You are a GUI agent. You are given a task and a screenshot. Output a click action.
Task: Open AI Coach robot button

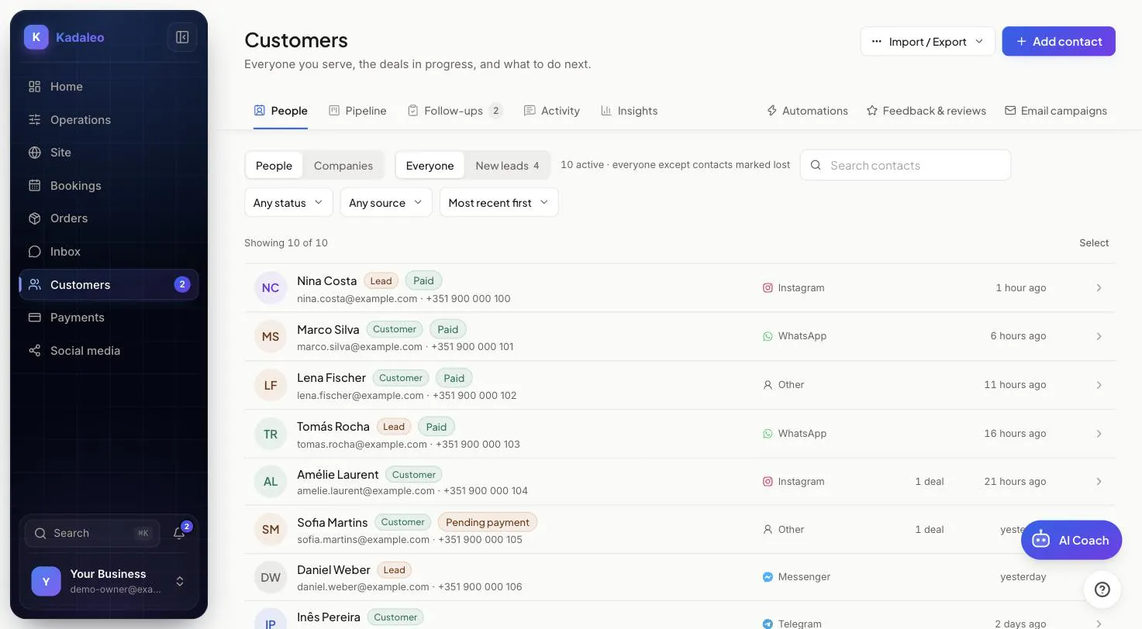pyautogui.click(x=1071, y=540)
